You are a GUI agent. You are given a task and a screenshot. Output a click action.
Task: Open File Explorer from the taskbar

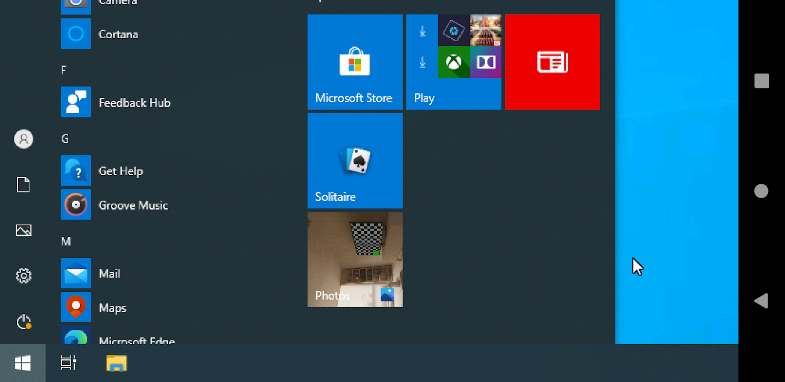pyautogui.click(x=117, y=363)
